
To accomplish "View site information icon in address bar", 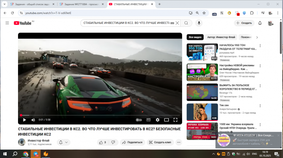I will point(21,13).
